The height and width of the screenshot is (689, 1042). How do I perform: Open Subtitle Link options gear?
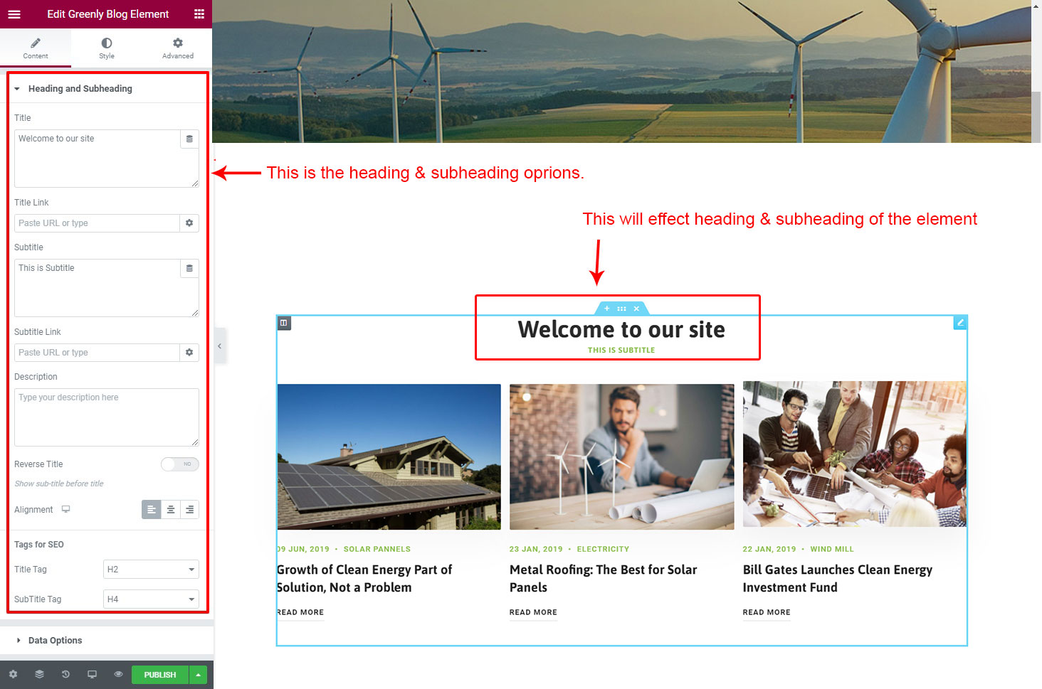click(189, 353)
